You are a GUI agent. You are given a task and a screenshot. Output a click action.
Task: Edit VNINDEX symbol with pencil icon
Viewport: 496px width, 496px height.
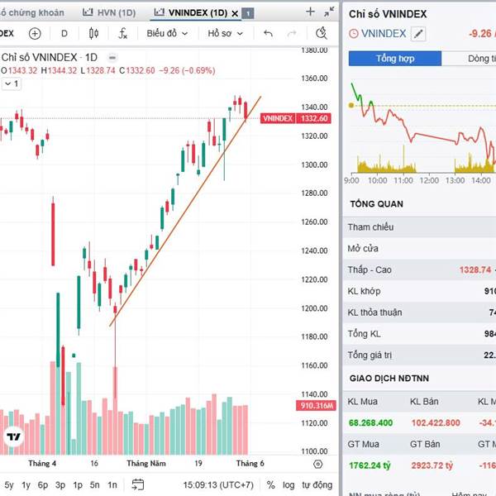coord(418,34)
